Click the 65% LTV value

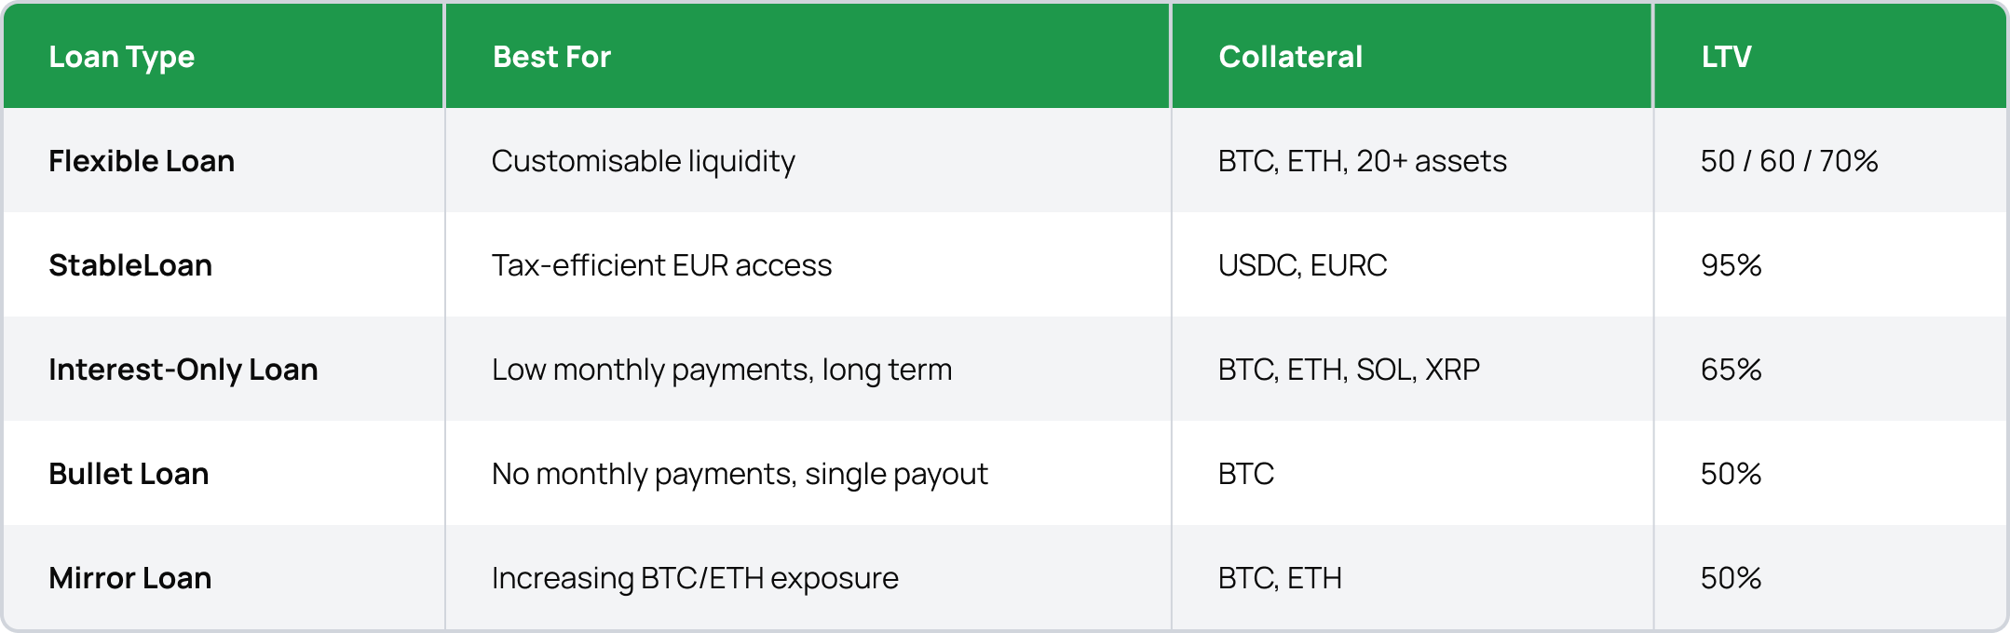click(1731, 370)
